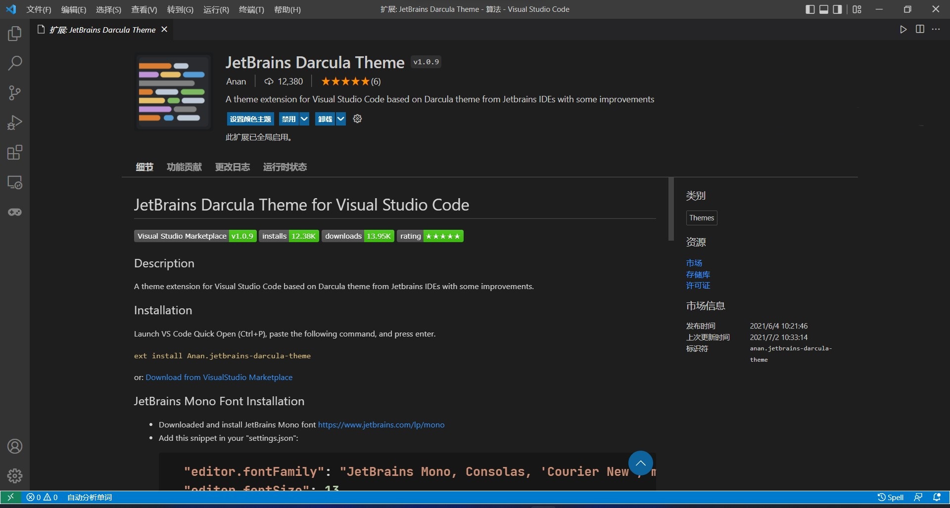Open the 查看 menu
The width and height of the screenshot is (950, 508).
point(144,9)
